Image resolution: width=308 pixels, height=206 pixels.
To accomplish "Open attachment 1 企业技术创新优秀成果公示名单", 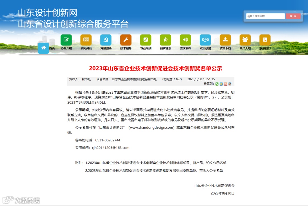I will 156,163.
